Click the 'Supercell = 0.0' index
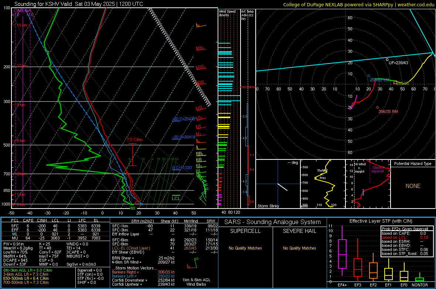 coord(89,270)
